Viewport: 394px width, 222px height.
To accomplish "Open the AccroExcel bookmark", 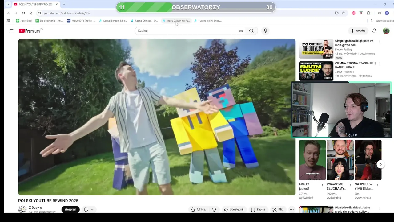I will point(24,21).
